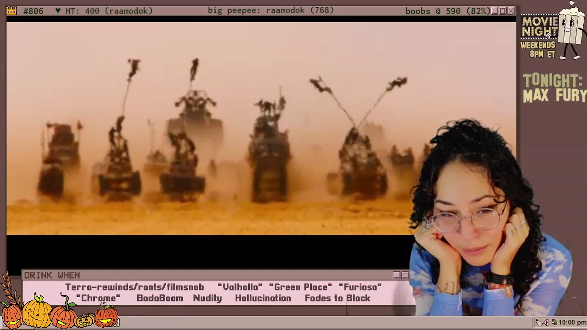This screenshot has height=330, width=587.
Task: Click the "Chrome" drink rule
Action: (98, 298)
